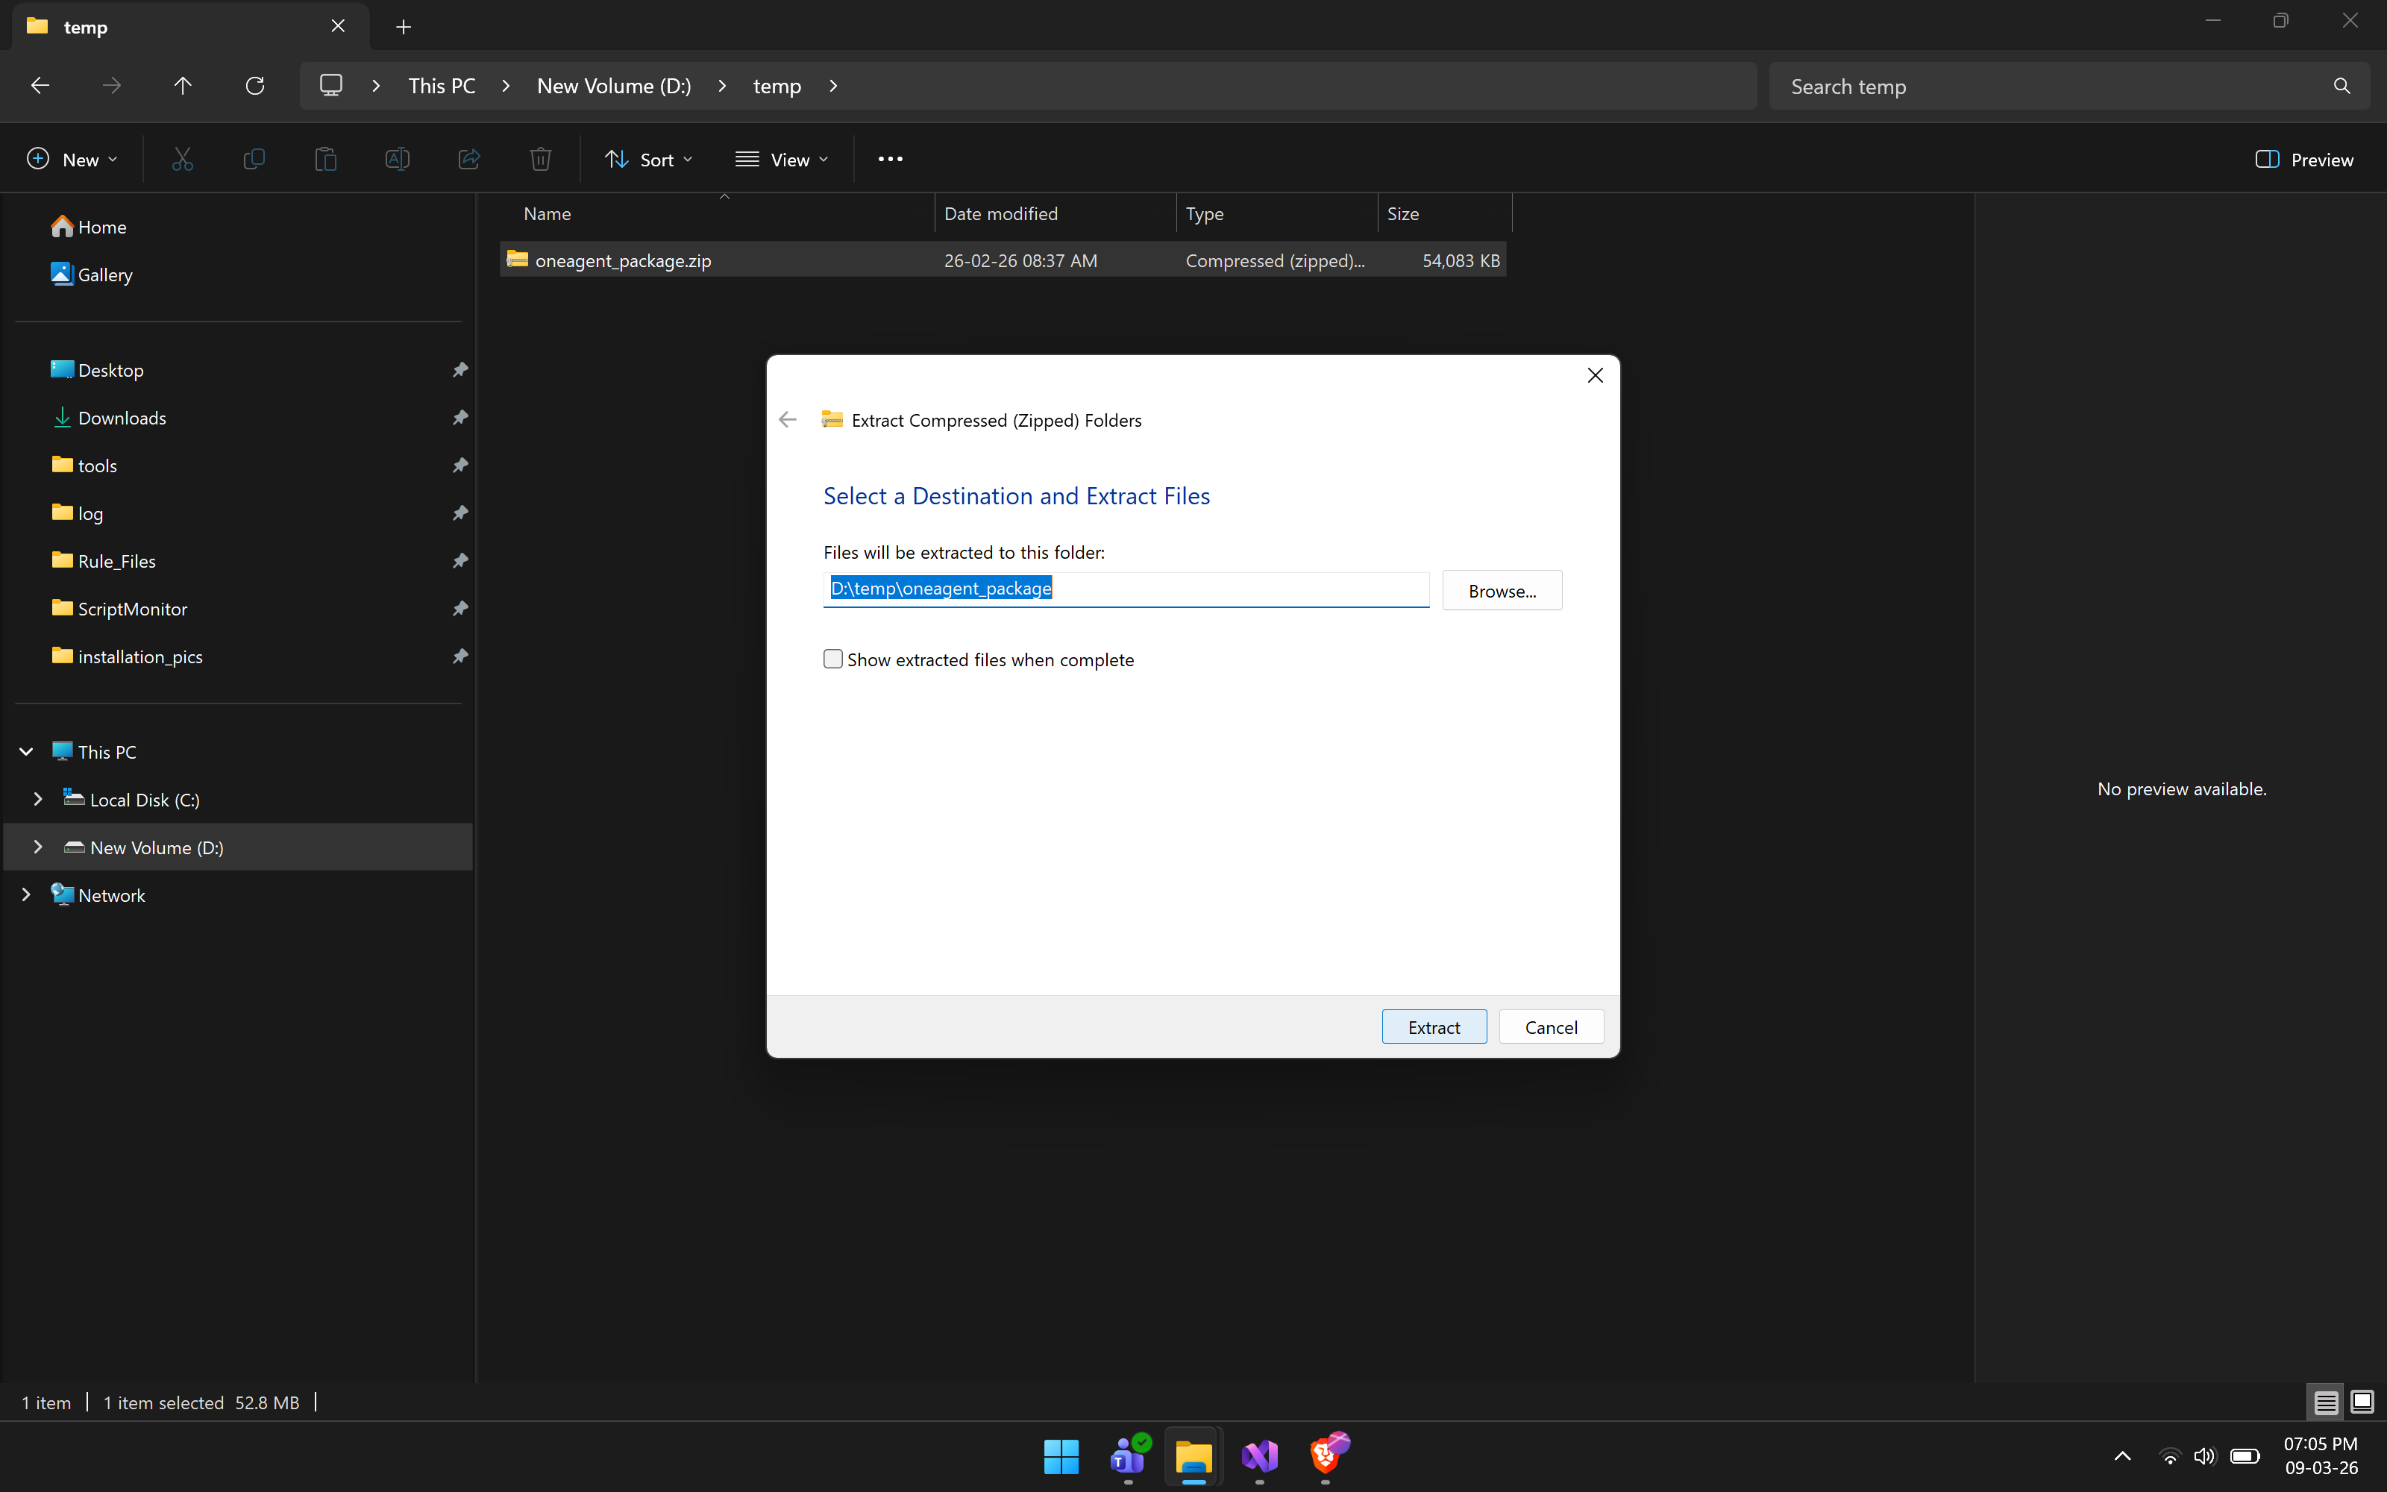The height and width of the screenshot is (1492, 2387).
Task: Click the extraction destination path field
Action: click(1124, 589)
